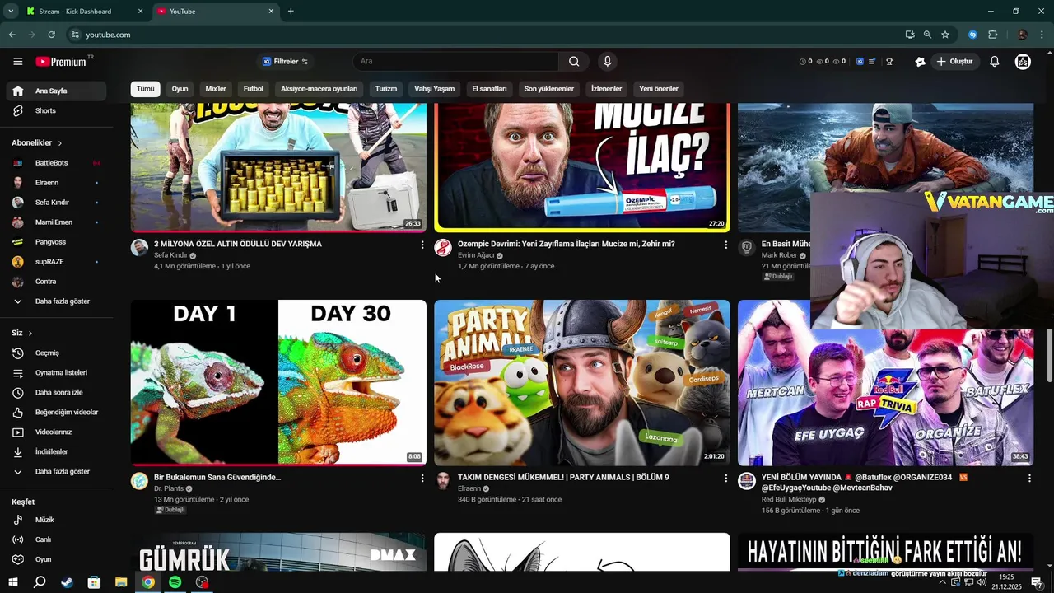Open the Oluştur create button
This screenshot has width=1054, height=593.
[955, 62]
